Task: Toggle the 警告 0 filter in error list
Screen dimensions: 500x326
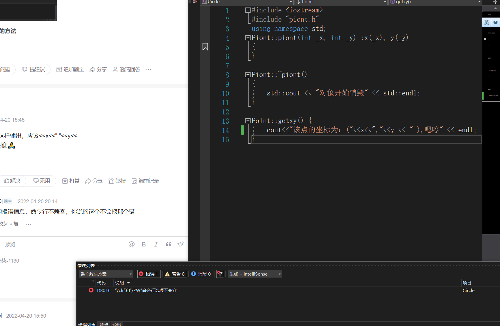Action: [x=175, y=274]
